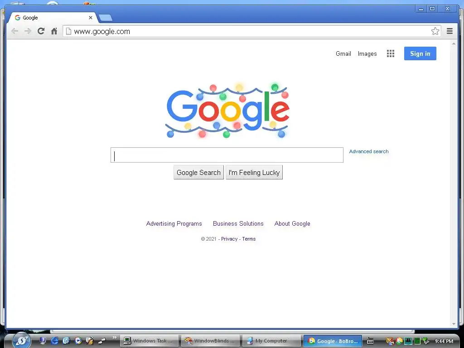464x348 pixels.
Task: Go to the home page via house icon
Action: (x=54, y=31)
